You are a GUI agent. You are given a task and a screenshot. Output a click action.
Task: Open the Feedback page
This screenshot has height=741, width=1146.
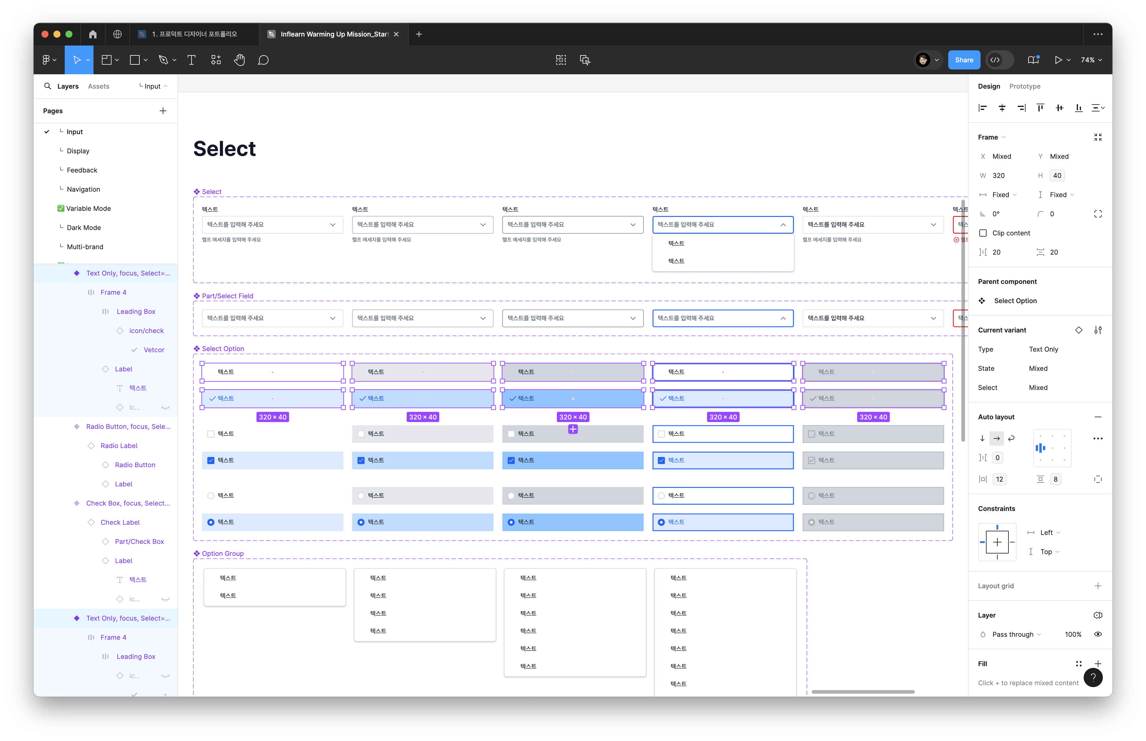[82, 170]
